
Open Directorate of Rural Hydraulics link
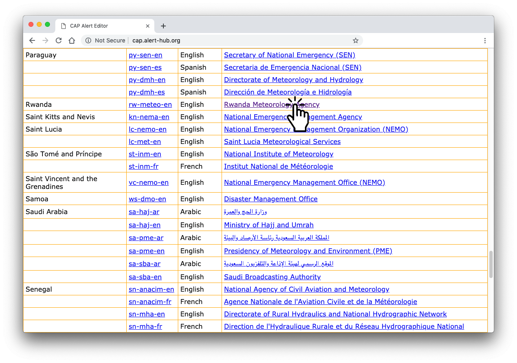click(335, 314)
